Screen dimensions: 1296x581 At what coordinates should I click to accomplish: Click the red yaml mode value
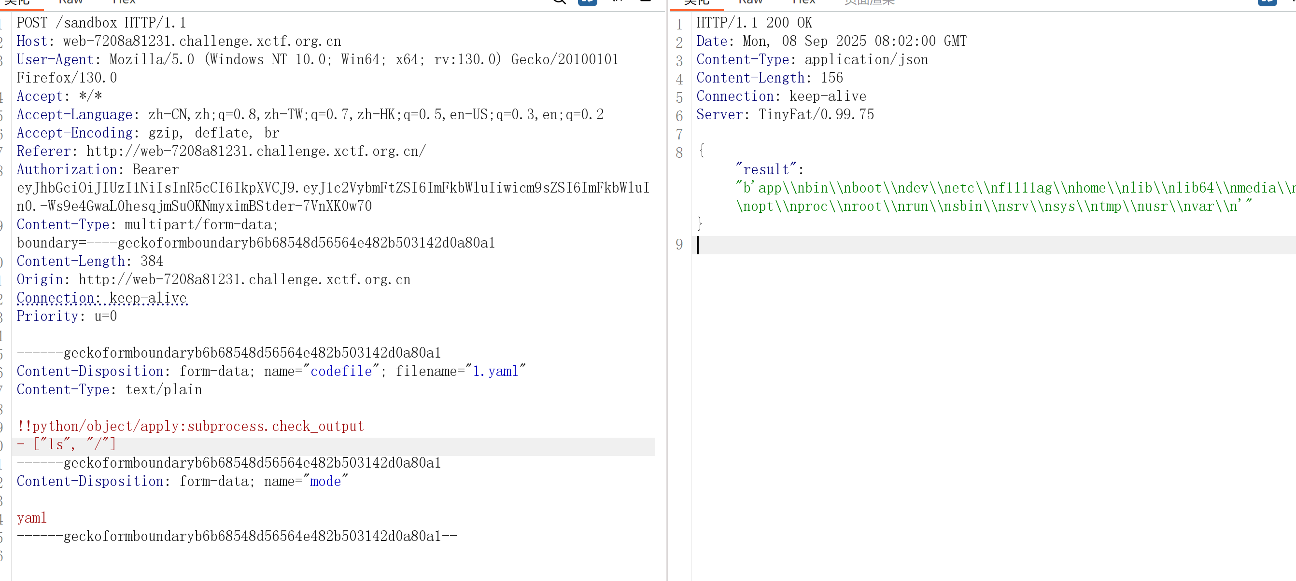point(32,518)
